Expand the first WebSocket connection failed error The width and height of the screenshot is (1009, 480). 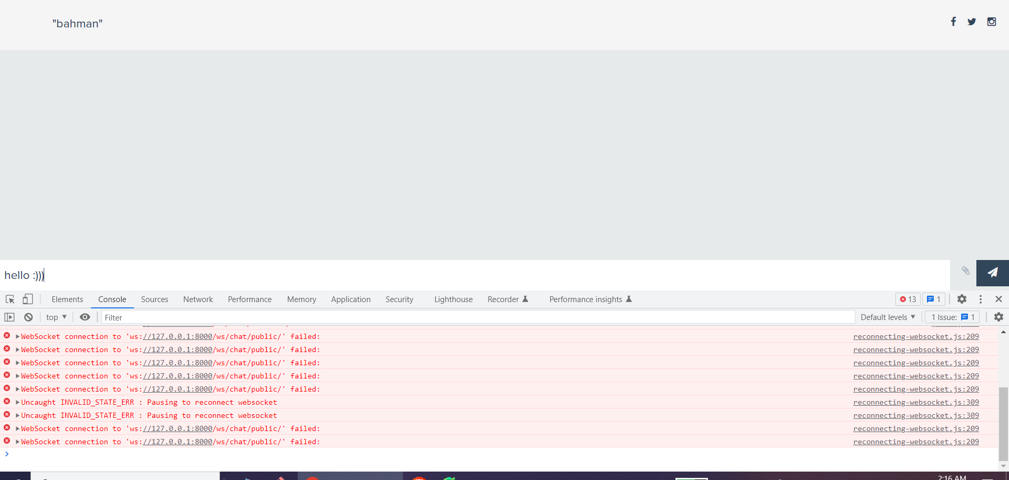[17, 336]
